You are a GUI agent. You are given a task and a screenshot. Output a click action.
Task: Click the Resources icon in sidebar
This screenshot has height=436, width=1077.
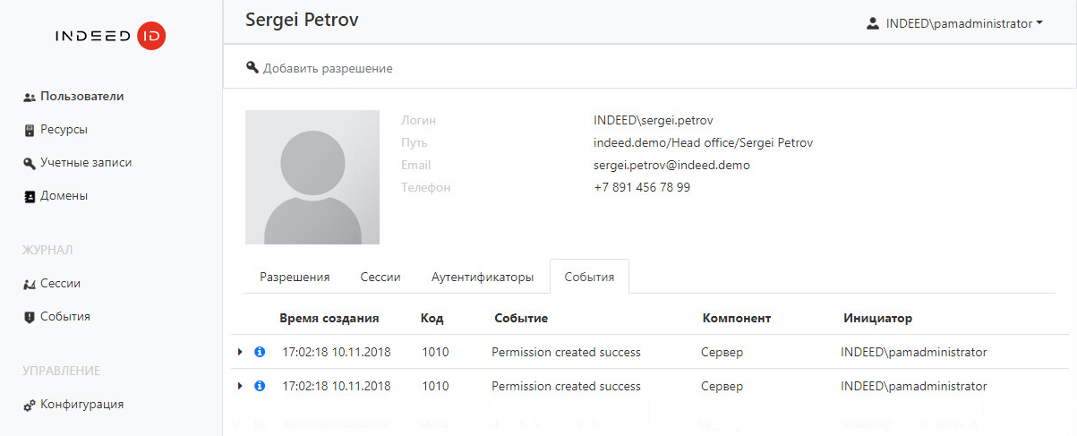point(30,130)
